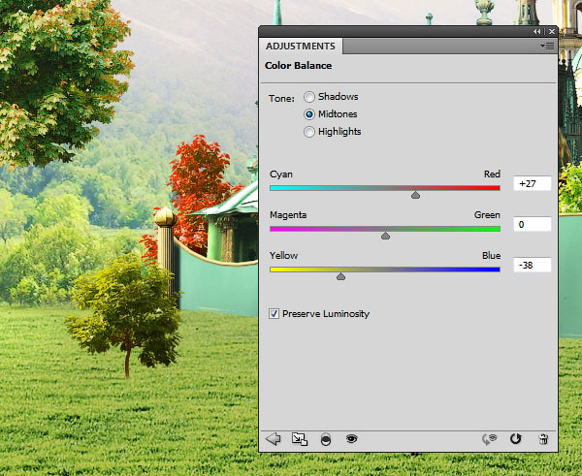Click the Cyan-Red value field +27
This screenshot has width=582, height=476.
(532, 183)
